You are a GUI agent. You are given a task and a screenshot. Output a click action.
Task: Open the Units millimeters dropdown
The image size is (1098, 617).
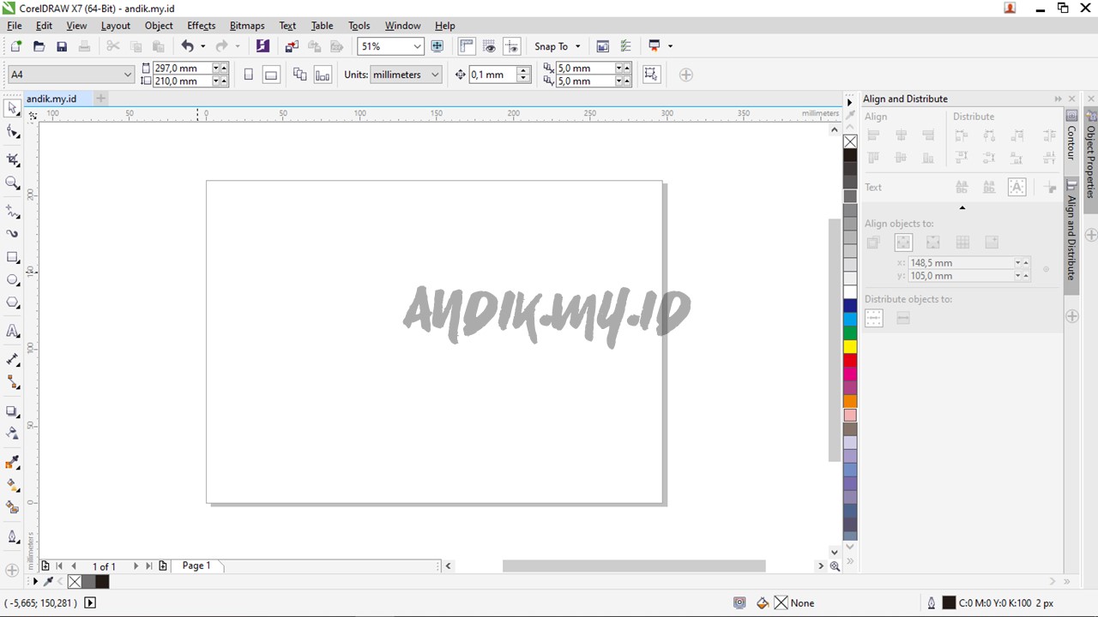435,75
